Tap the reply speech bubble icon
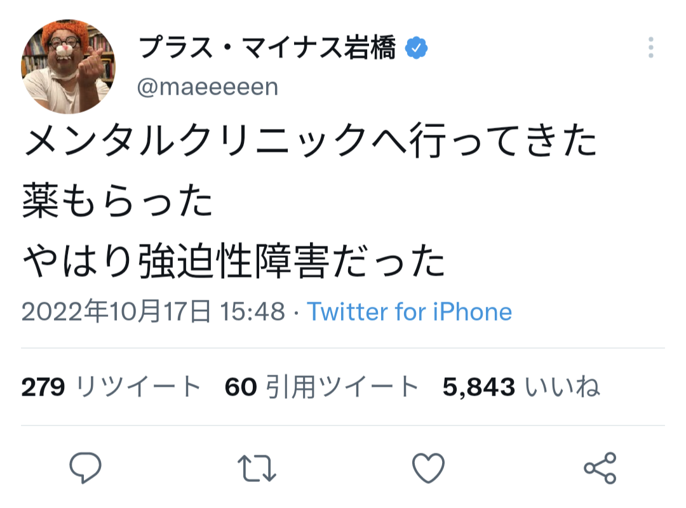The image size is (686, 508). coord(85,468)
